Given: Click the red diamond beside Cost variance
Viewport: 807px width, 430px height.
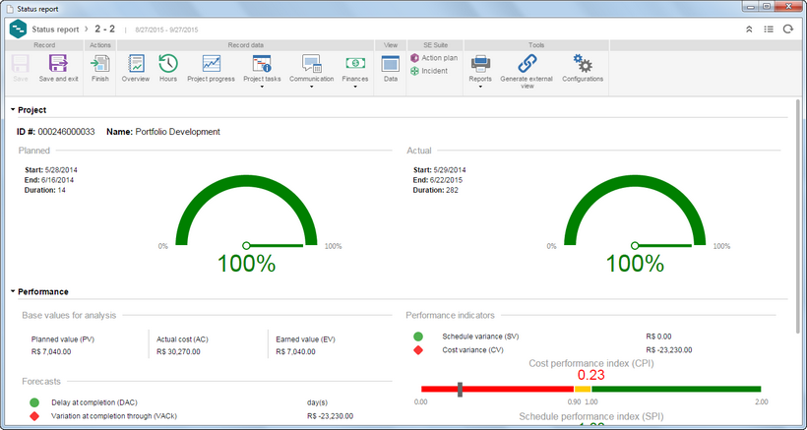Looking at the screenshot, I should (x=418, y=350).
